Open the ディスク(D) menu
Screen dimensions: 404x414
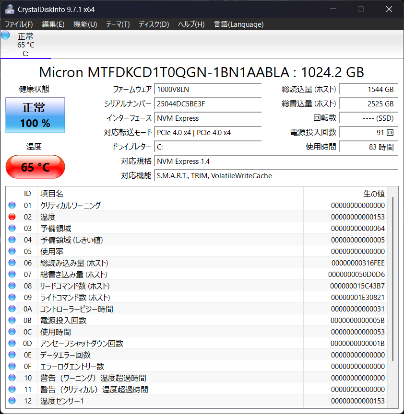pos(154,24)
